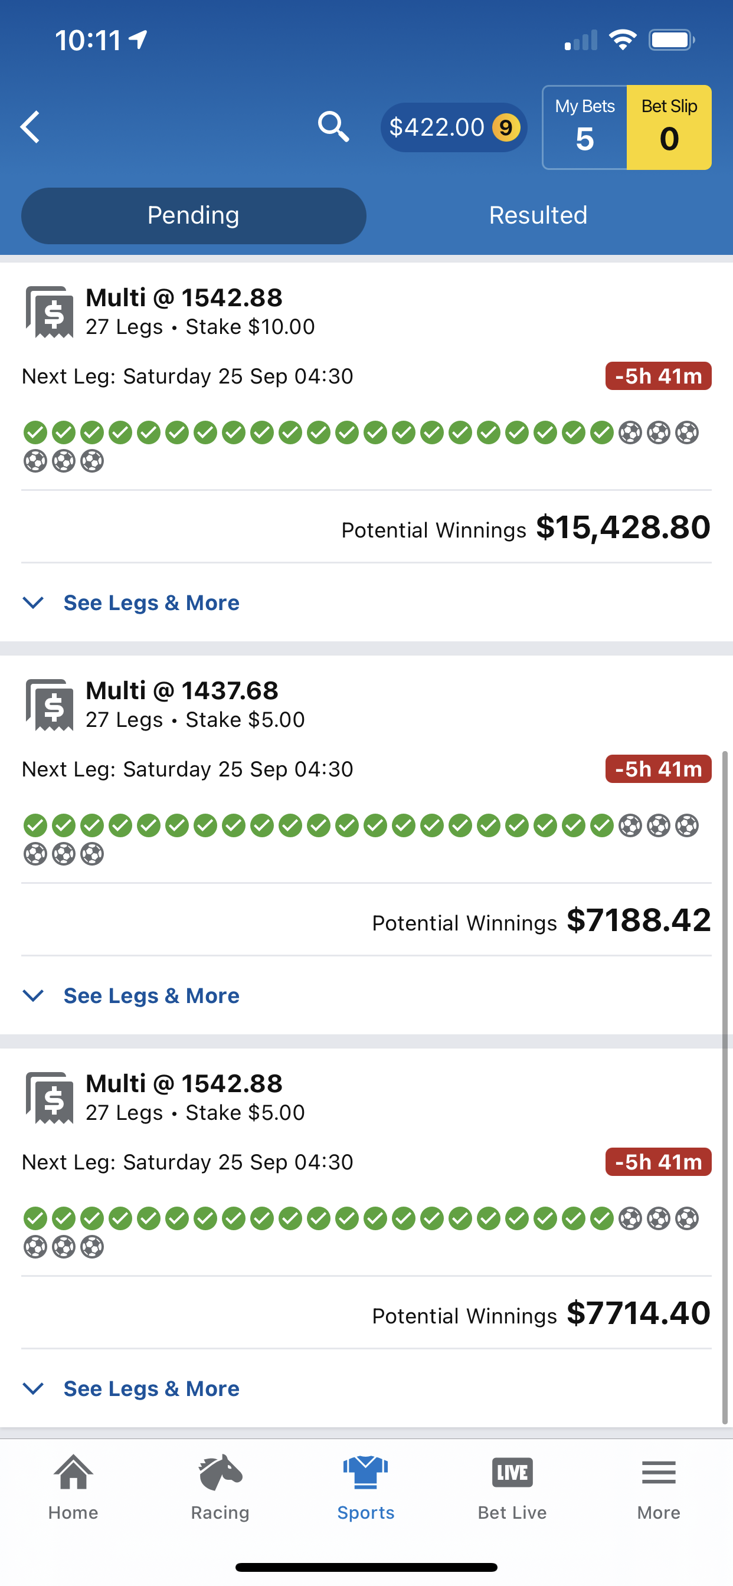Tap the back arrow icon
Image resolution: width=733 pixels, height=1586 pixels.
tap(31, 127)
